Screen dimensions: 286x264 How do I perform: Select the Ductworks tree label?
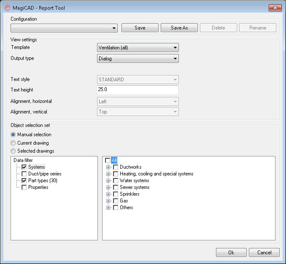click(x=131, y=167)
